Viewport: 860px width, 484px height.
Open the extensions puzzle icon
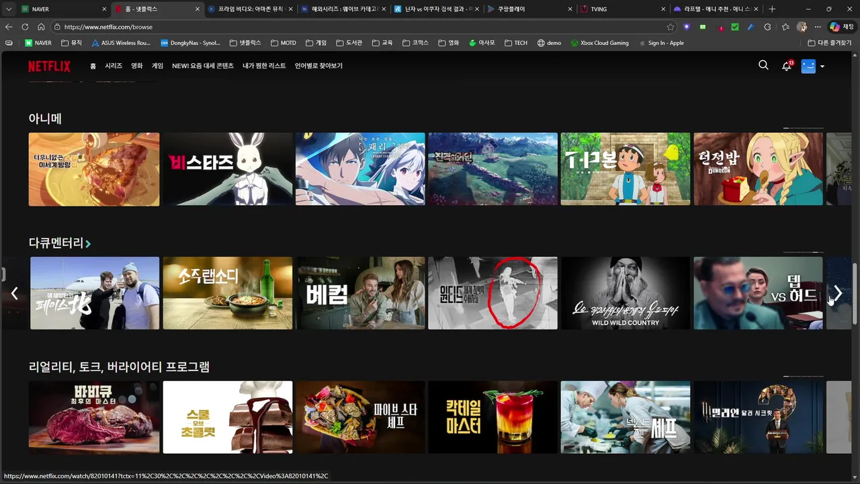[x=768, y=27]
